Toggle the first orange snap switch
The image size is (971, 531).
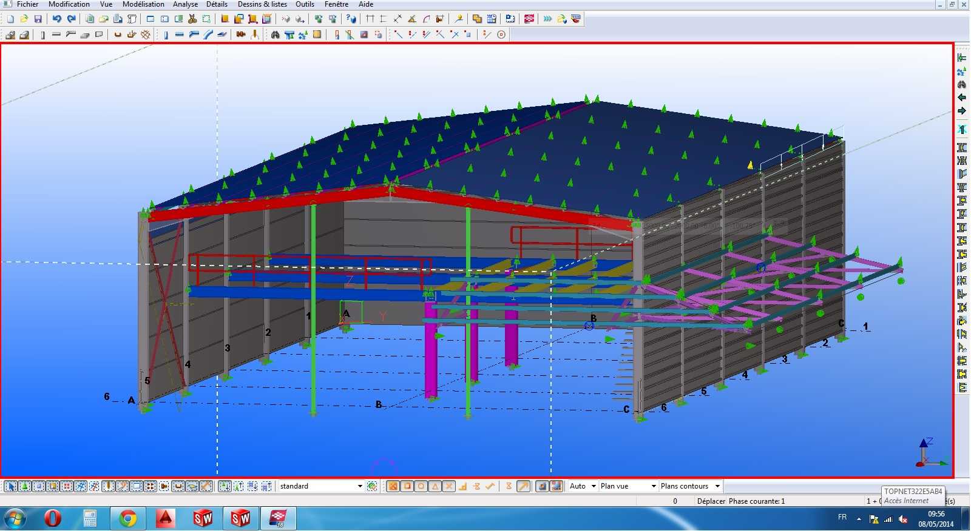point(393,486)
